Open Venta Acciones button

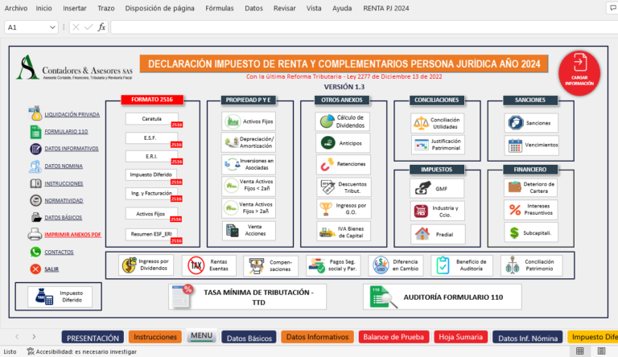(x=249, y=231)
